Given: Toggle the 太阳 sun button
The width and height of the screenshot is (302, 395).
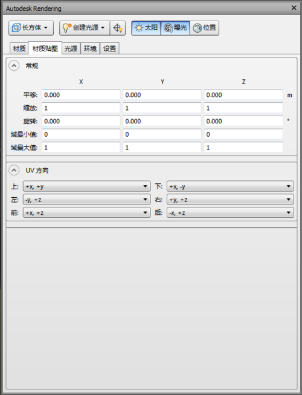Looking at the screenshot, I should point(146,28).
